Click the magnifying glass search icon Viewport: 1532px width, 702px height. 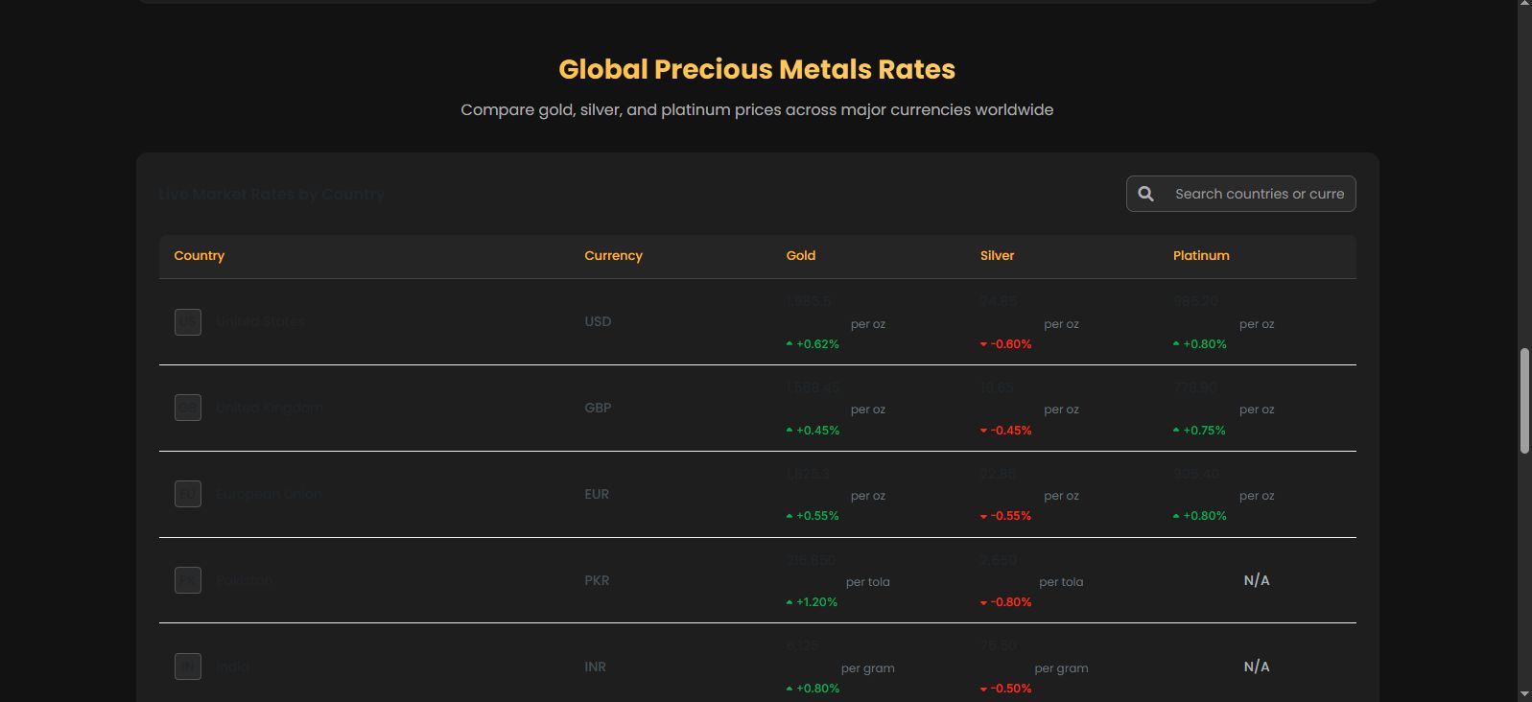1145,194
